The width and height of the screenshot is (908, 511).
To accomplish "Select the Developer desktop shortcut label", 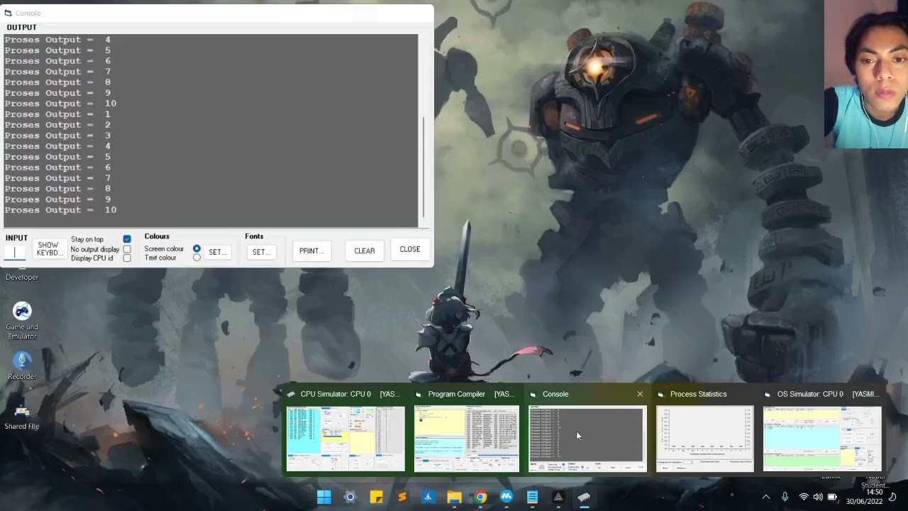I will point(22,277).
